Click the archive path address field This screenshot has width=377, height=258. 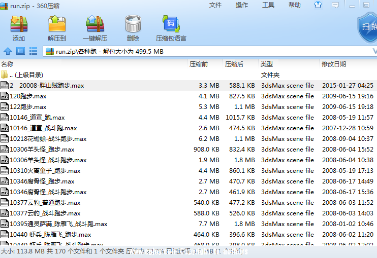pyautogui.click(x=203, y=51)
